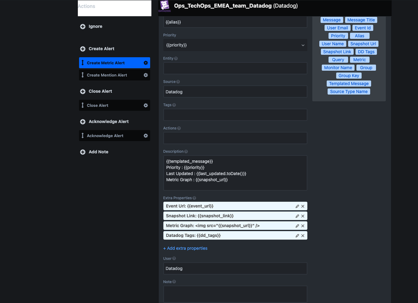Insert the Query field tag
The width and height of the screenshot is (418, 303).
[338, 60]
